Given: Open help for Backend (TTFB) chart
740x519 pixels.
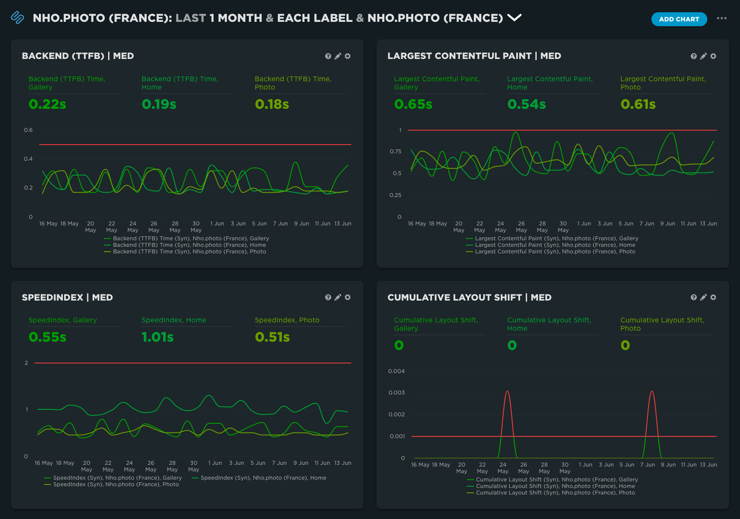Looking at the screenshot, I should (328, 56).
